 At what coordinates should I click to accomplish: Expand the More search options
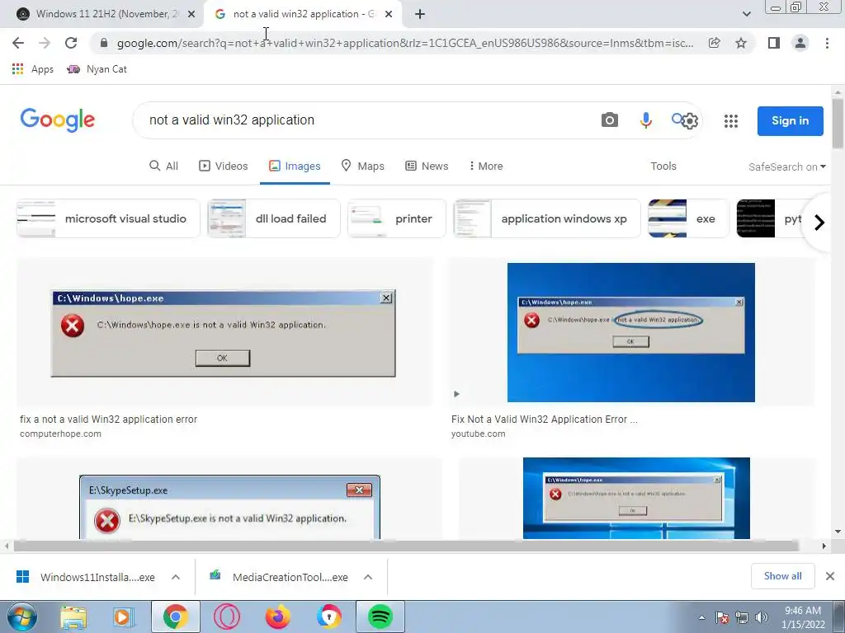pyautogui.click(x=486, y=166)
